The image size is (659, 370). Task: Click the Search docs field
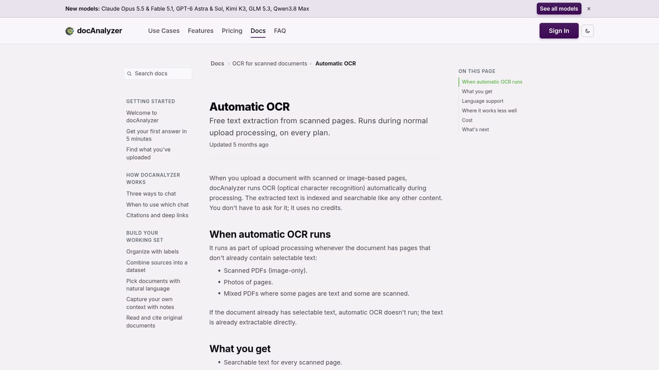click(x=158, y=73)
